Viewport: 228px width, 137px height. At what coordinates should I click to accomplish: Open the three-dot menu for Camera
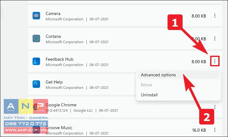click(215, 16)
